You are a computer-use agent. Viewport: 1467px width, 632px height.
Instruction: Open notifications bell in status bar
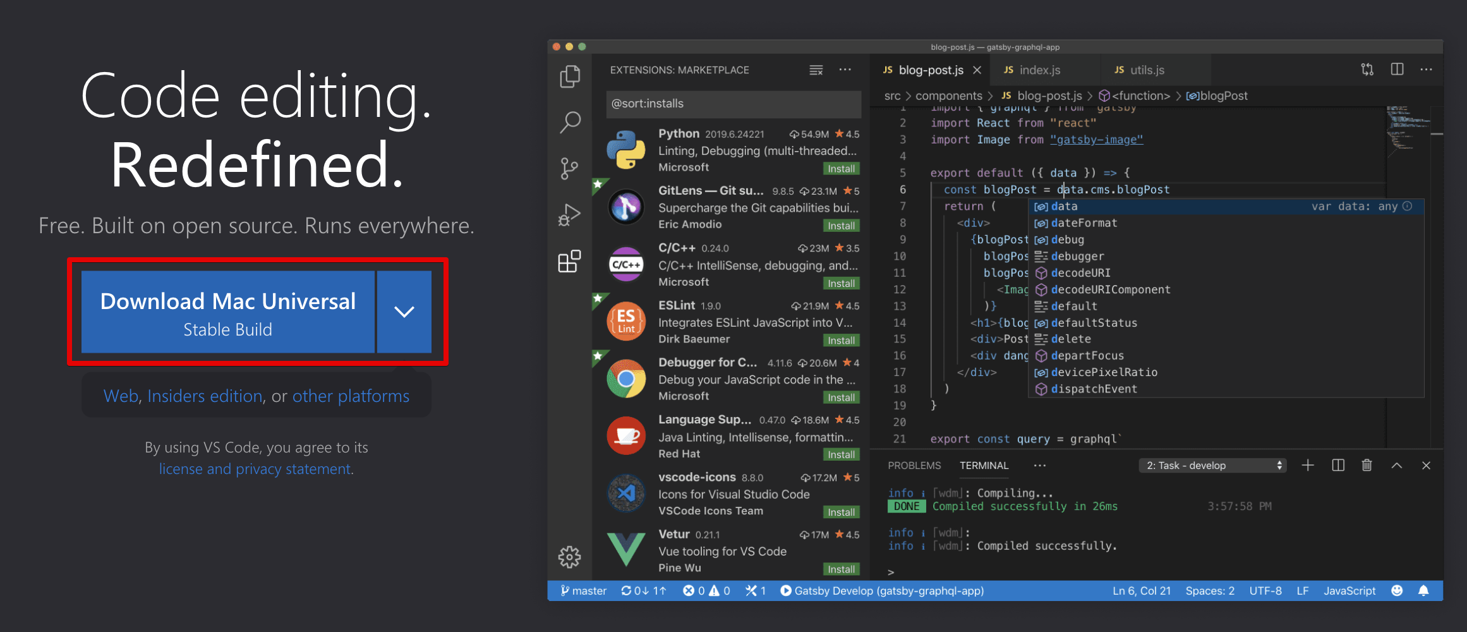(1423, 590)
